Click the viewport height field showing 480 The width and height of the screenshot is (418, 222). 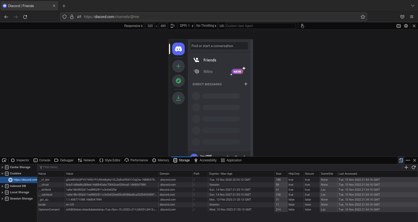tap(163, 26)
